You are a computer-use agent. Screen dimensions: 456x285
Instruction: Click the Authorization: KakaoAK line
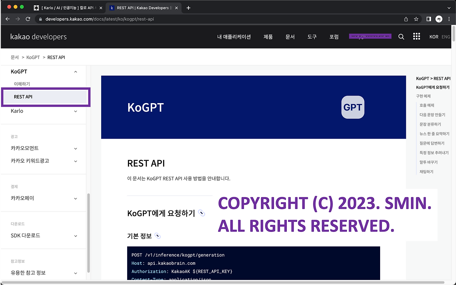(182, 271)
